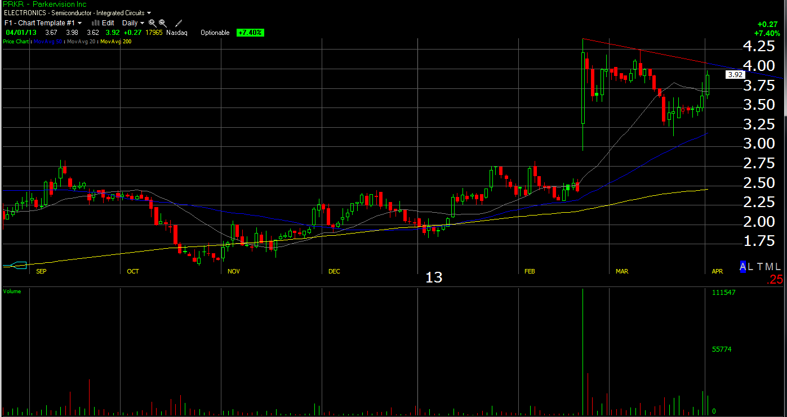The image size is (787, 417).
Task: Click the white 3.92 current price tag
Action: 736,74
